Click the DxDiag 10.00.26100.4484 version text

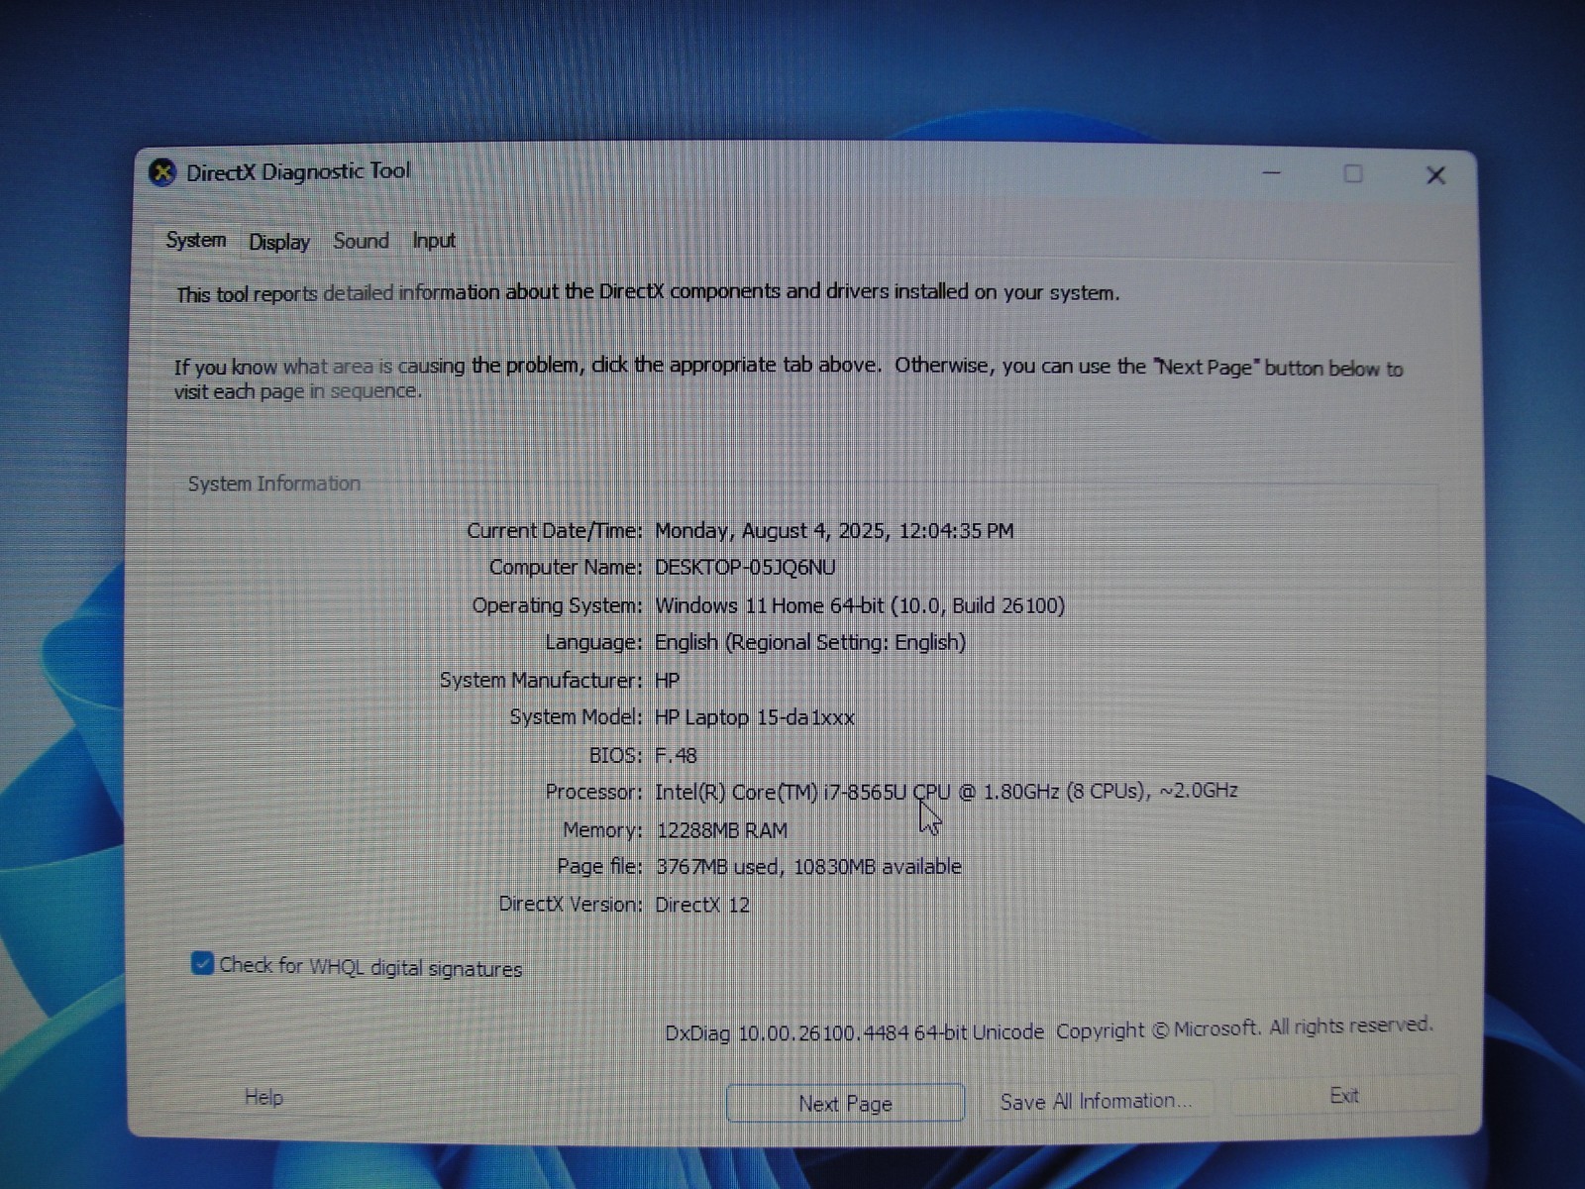854,1032
